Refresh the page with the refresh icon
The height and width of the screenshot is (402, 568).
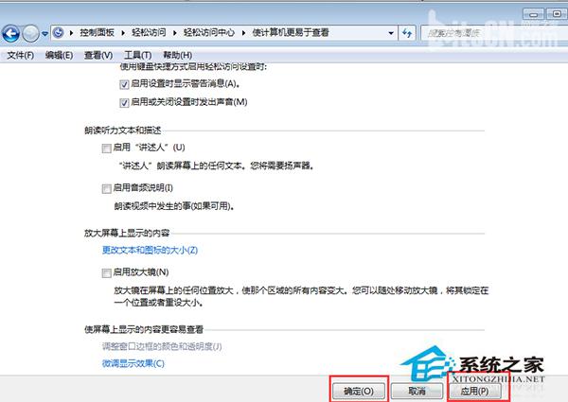[407, 33]
